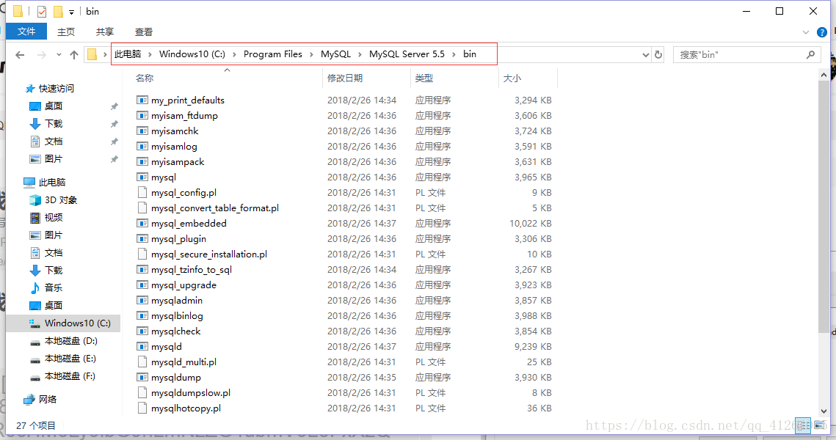Click 此电脑 in the address breadcrumb
The height and width of the screenshot is (440, 836).
[128, 54]
